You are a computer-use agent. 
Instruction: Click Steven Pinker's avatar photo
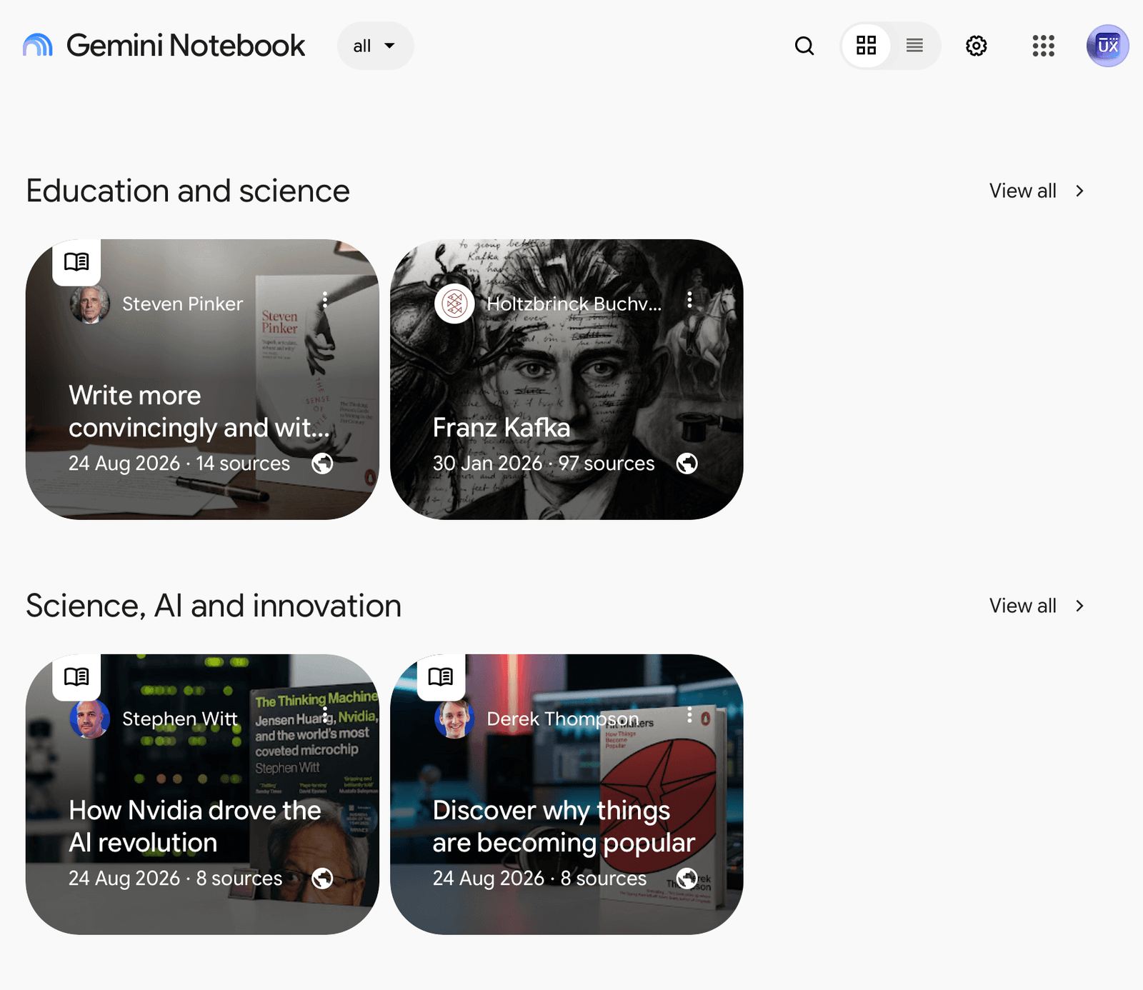point(90,304)
